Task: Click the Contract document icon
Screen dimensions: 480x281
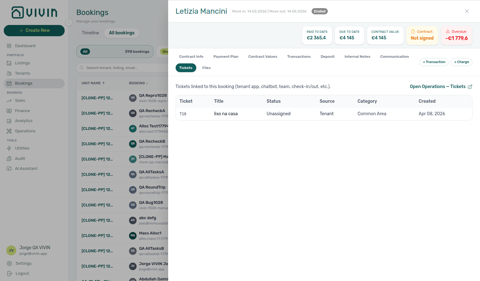Action: [413, 32]
